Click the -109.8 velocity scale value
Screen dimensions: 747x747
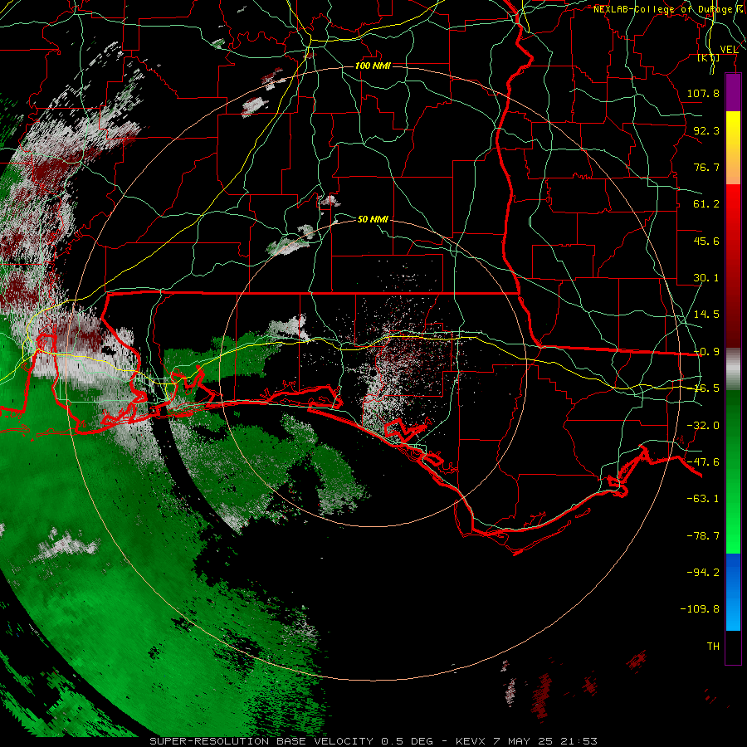(700, 609)
